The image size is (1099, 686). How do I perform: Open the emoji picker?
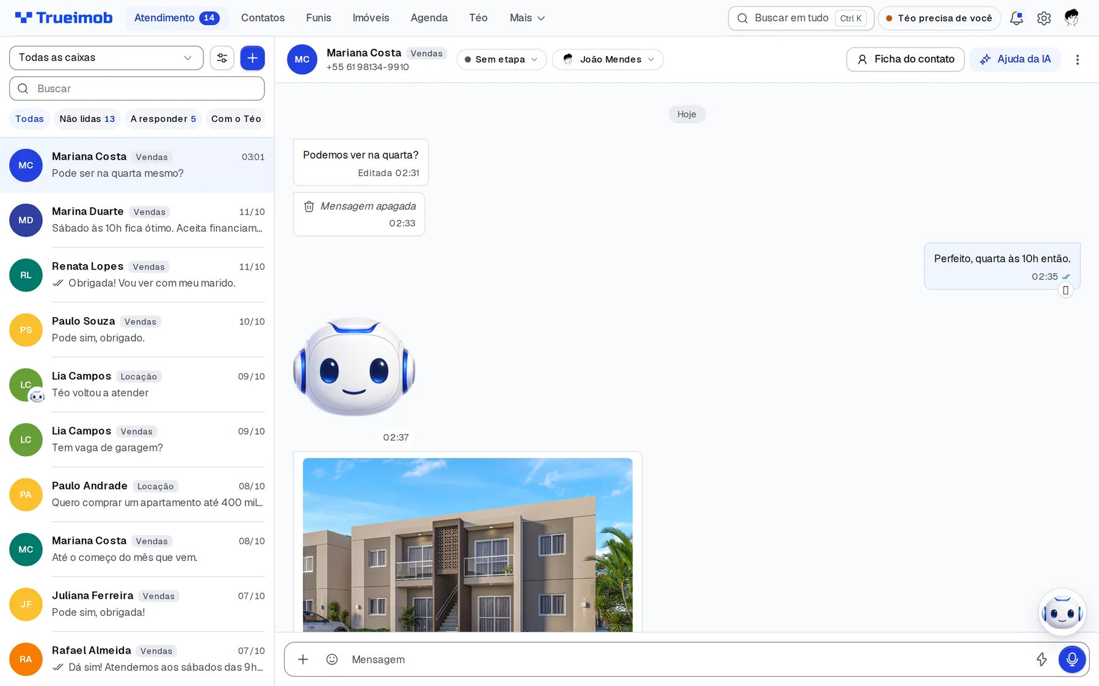point(332,659)
